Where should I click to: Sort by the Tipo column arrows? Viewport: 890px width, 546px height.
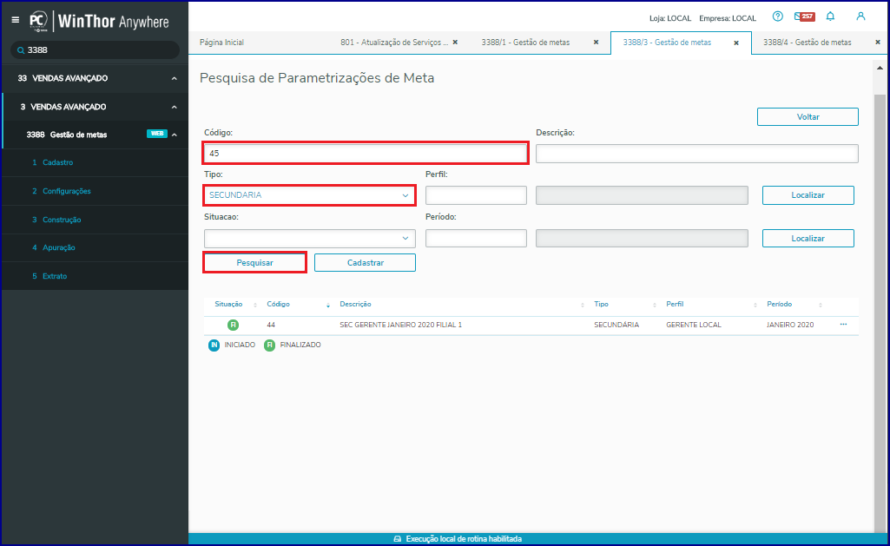[x=655, y=306]
